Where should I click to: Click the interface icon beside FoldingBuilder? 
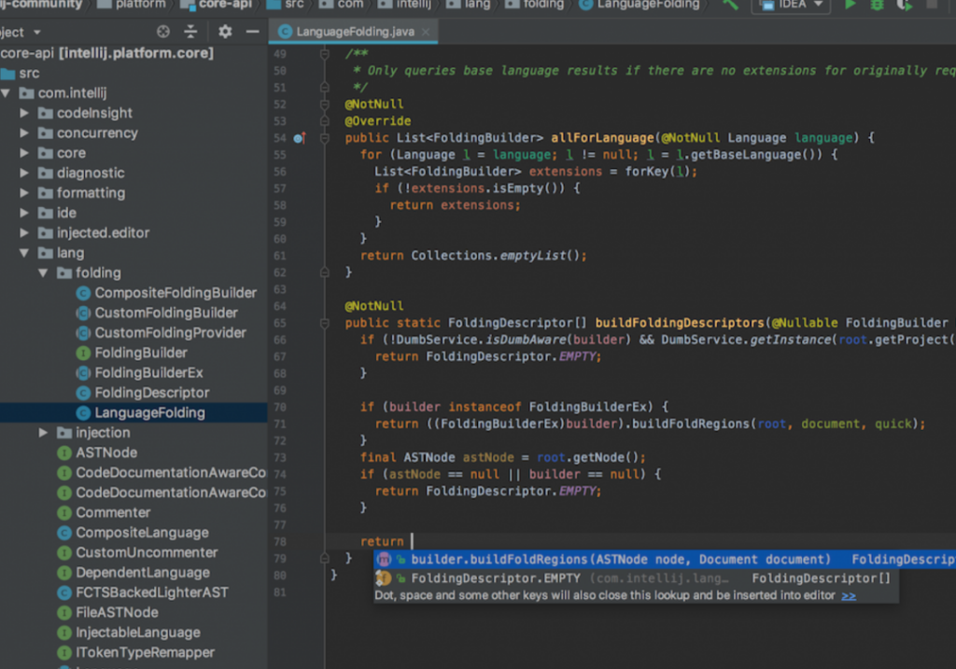[x=84, y=353]
